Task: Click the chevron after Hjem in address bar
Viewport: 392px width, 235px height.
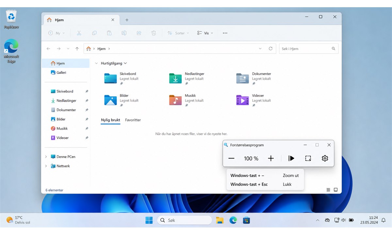Action: pos(109,49)
